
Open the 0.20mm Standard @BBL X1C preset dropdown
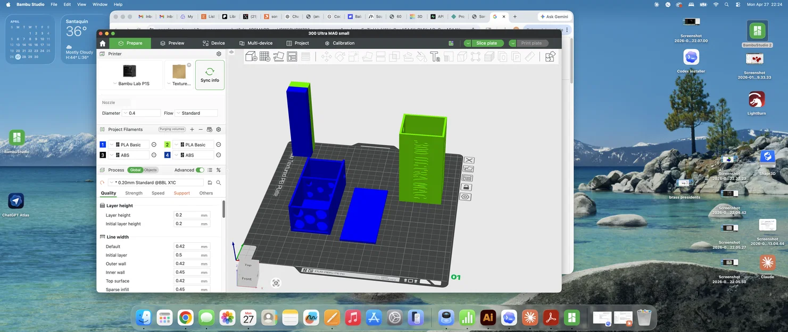coord(156,182)
